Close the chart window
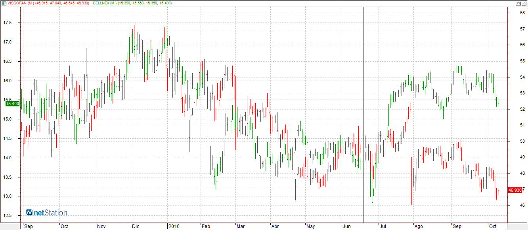The height and width of the screenshot is (230, 528). coord(524,3)
